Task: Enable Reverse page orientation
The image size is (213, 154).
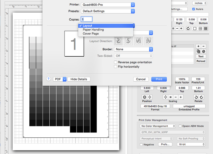Action: pyautogui.click(x=115, y=62)
